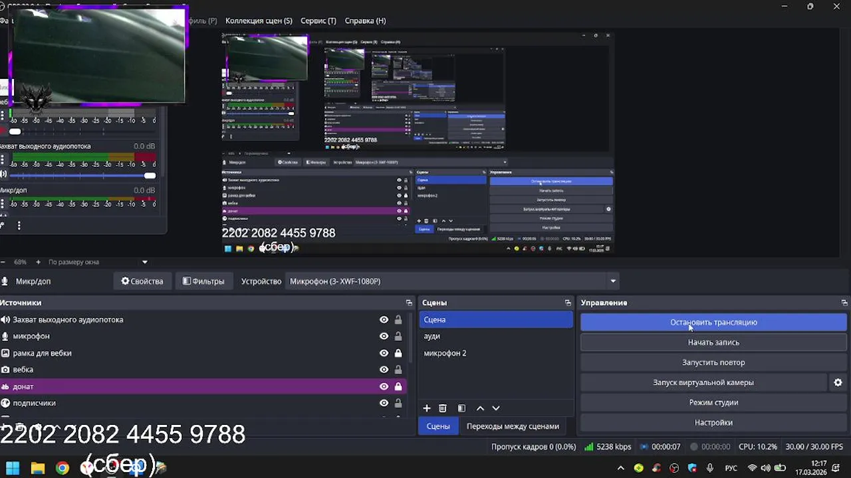This screenshot has width=851, height=478.
Task: Open scene filters icon in Сцены toolbar
Action: pyautogui.click(x=461, y=408)
